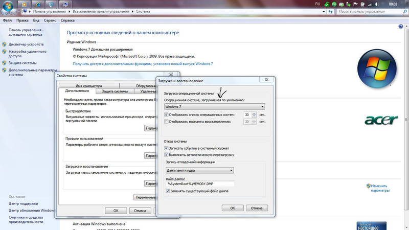Open the default operating system Windows 7 dropdown
The image size is (409, 230).
point(214,106)
